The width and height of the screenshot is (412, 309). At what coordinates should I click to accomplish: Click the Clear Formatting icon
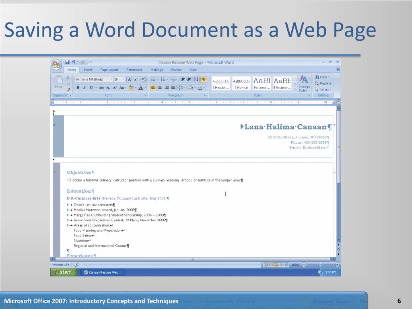click(144, 79)
